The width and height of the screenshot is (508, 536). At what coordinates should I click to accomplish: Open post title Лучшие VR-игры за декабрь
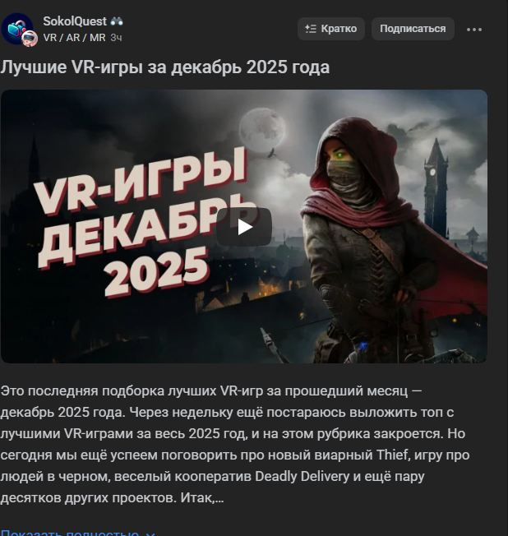[x=164, y=67]
